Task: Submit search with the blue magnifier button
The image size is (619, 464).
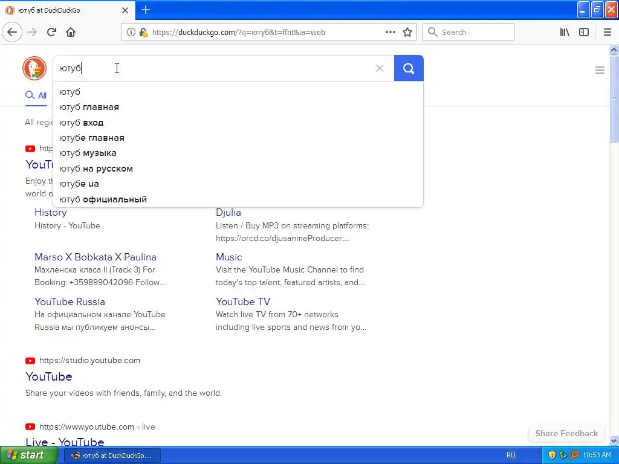Action: pyautogui.click(x=409, y=68)
